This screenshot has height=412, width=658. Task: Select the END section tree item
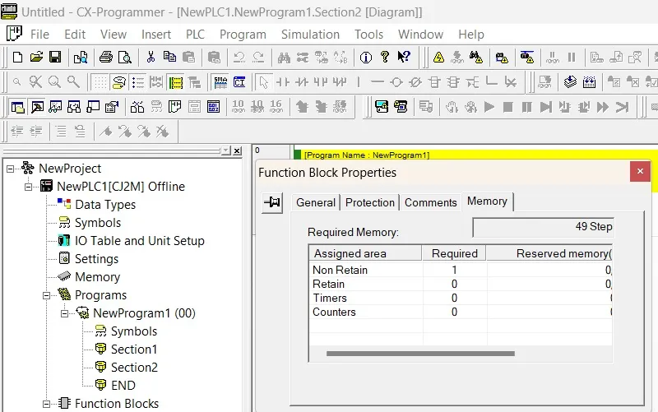(x=123, y=386)
